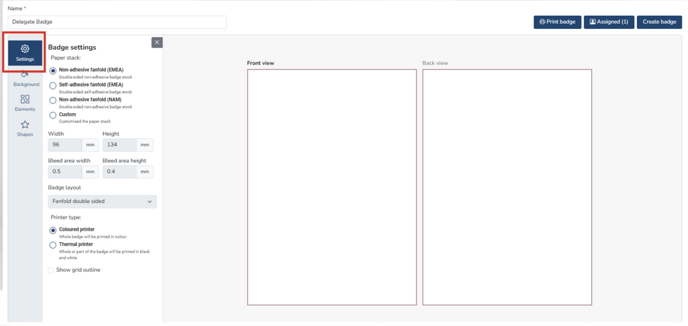Click the badge Name input field
Image resolution: width=688 pixels, height=326 pixels.
(x=117, y=22)
